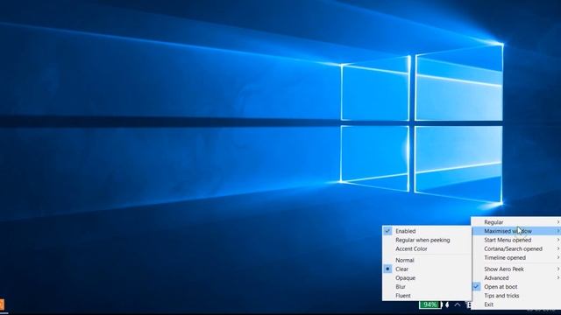Show hidden icons with the tray chevron
Viewport: 561px width, 315px height.
458,304
